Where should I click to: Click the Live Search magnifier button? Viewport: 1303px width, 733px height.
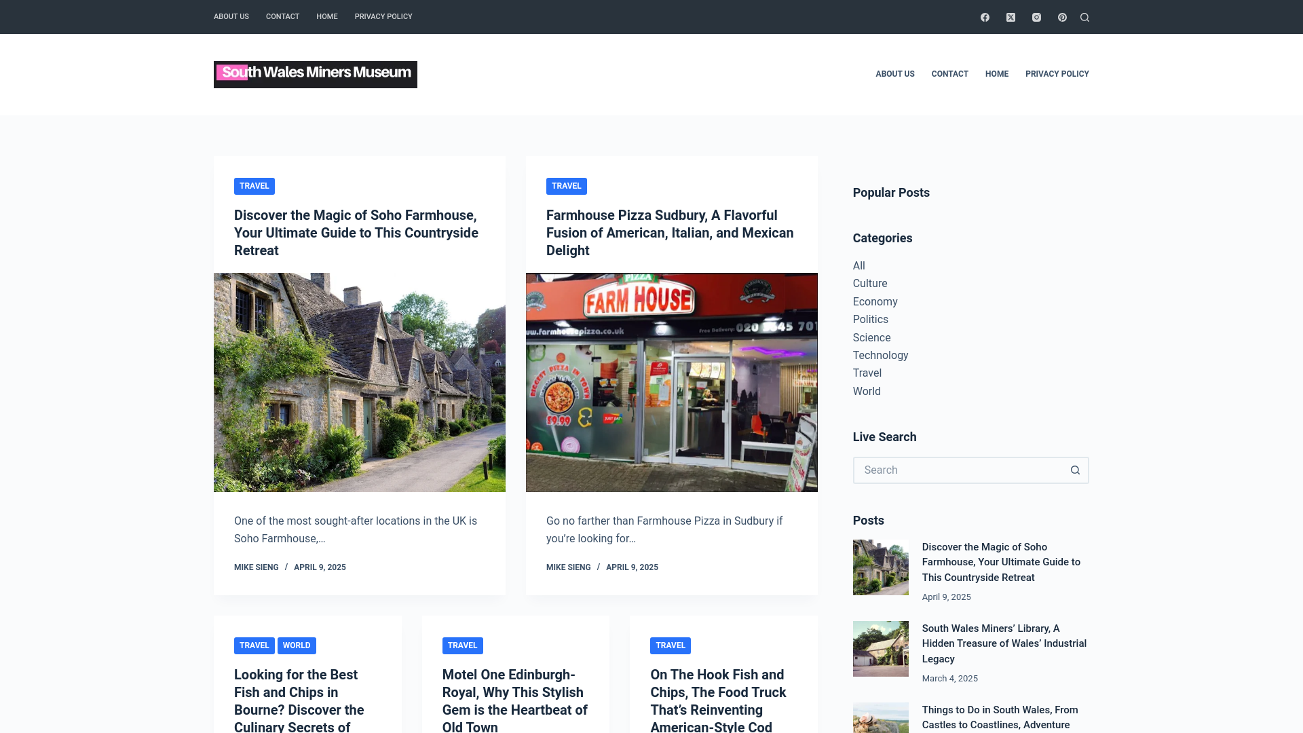tap(1075, 470)
